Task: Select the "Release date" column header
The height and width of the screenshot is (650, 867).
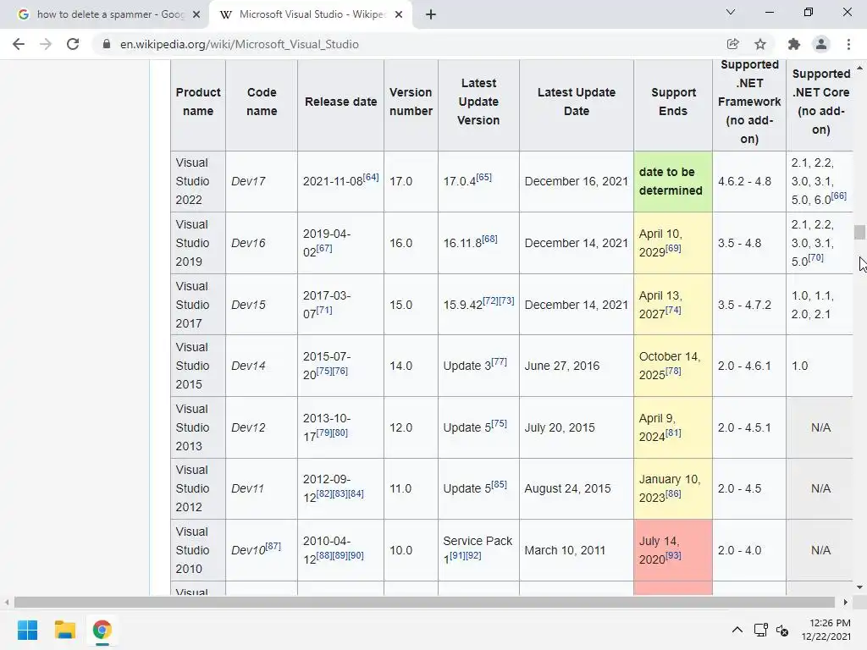Action: (340, 102)
